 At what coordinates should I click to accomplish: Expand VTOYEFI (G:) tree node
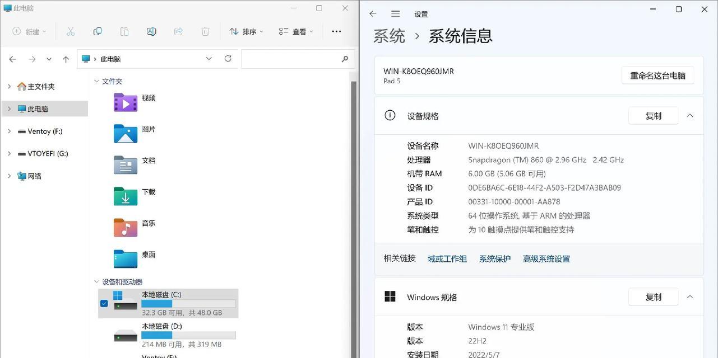coord(9,153)
